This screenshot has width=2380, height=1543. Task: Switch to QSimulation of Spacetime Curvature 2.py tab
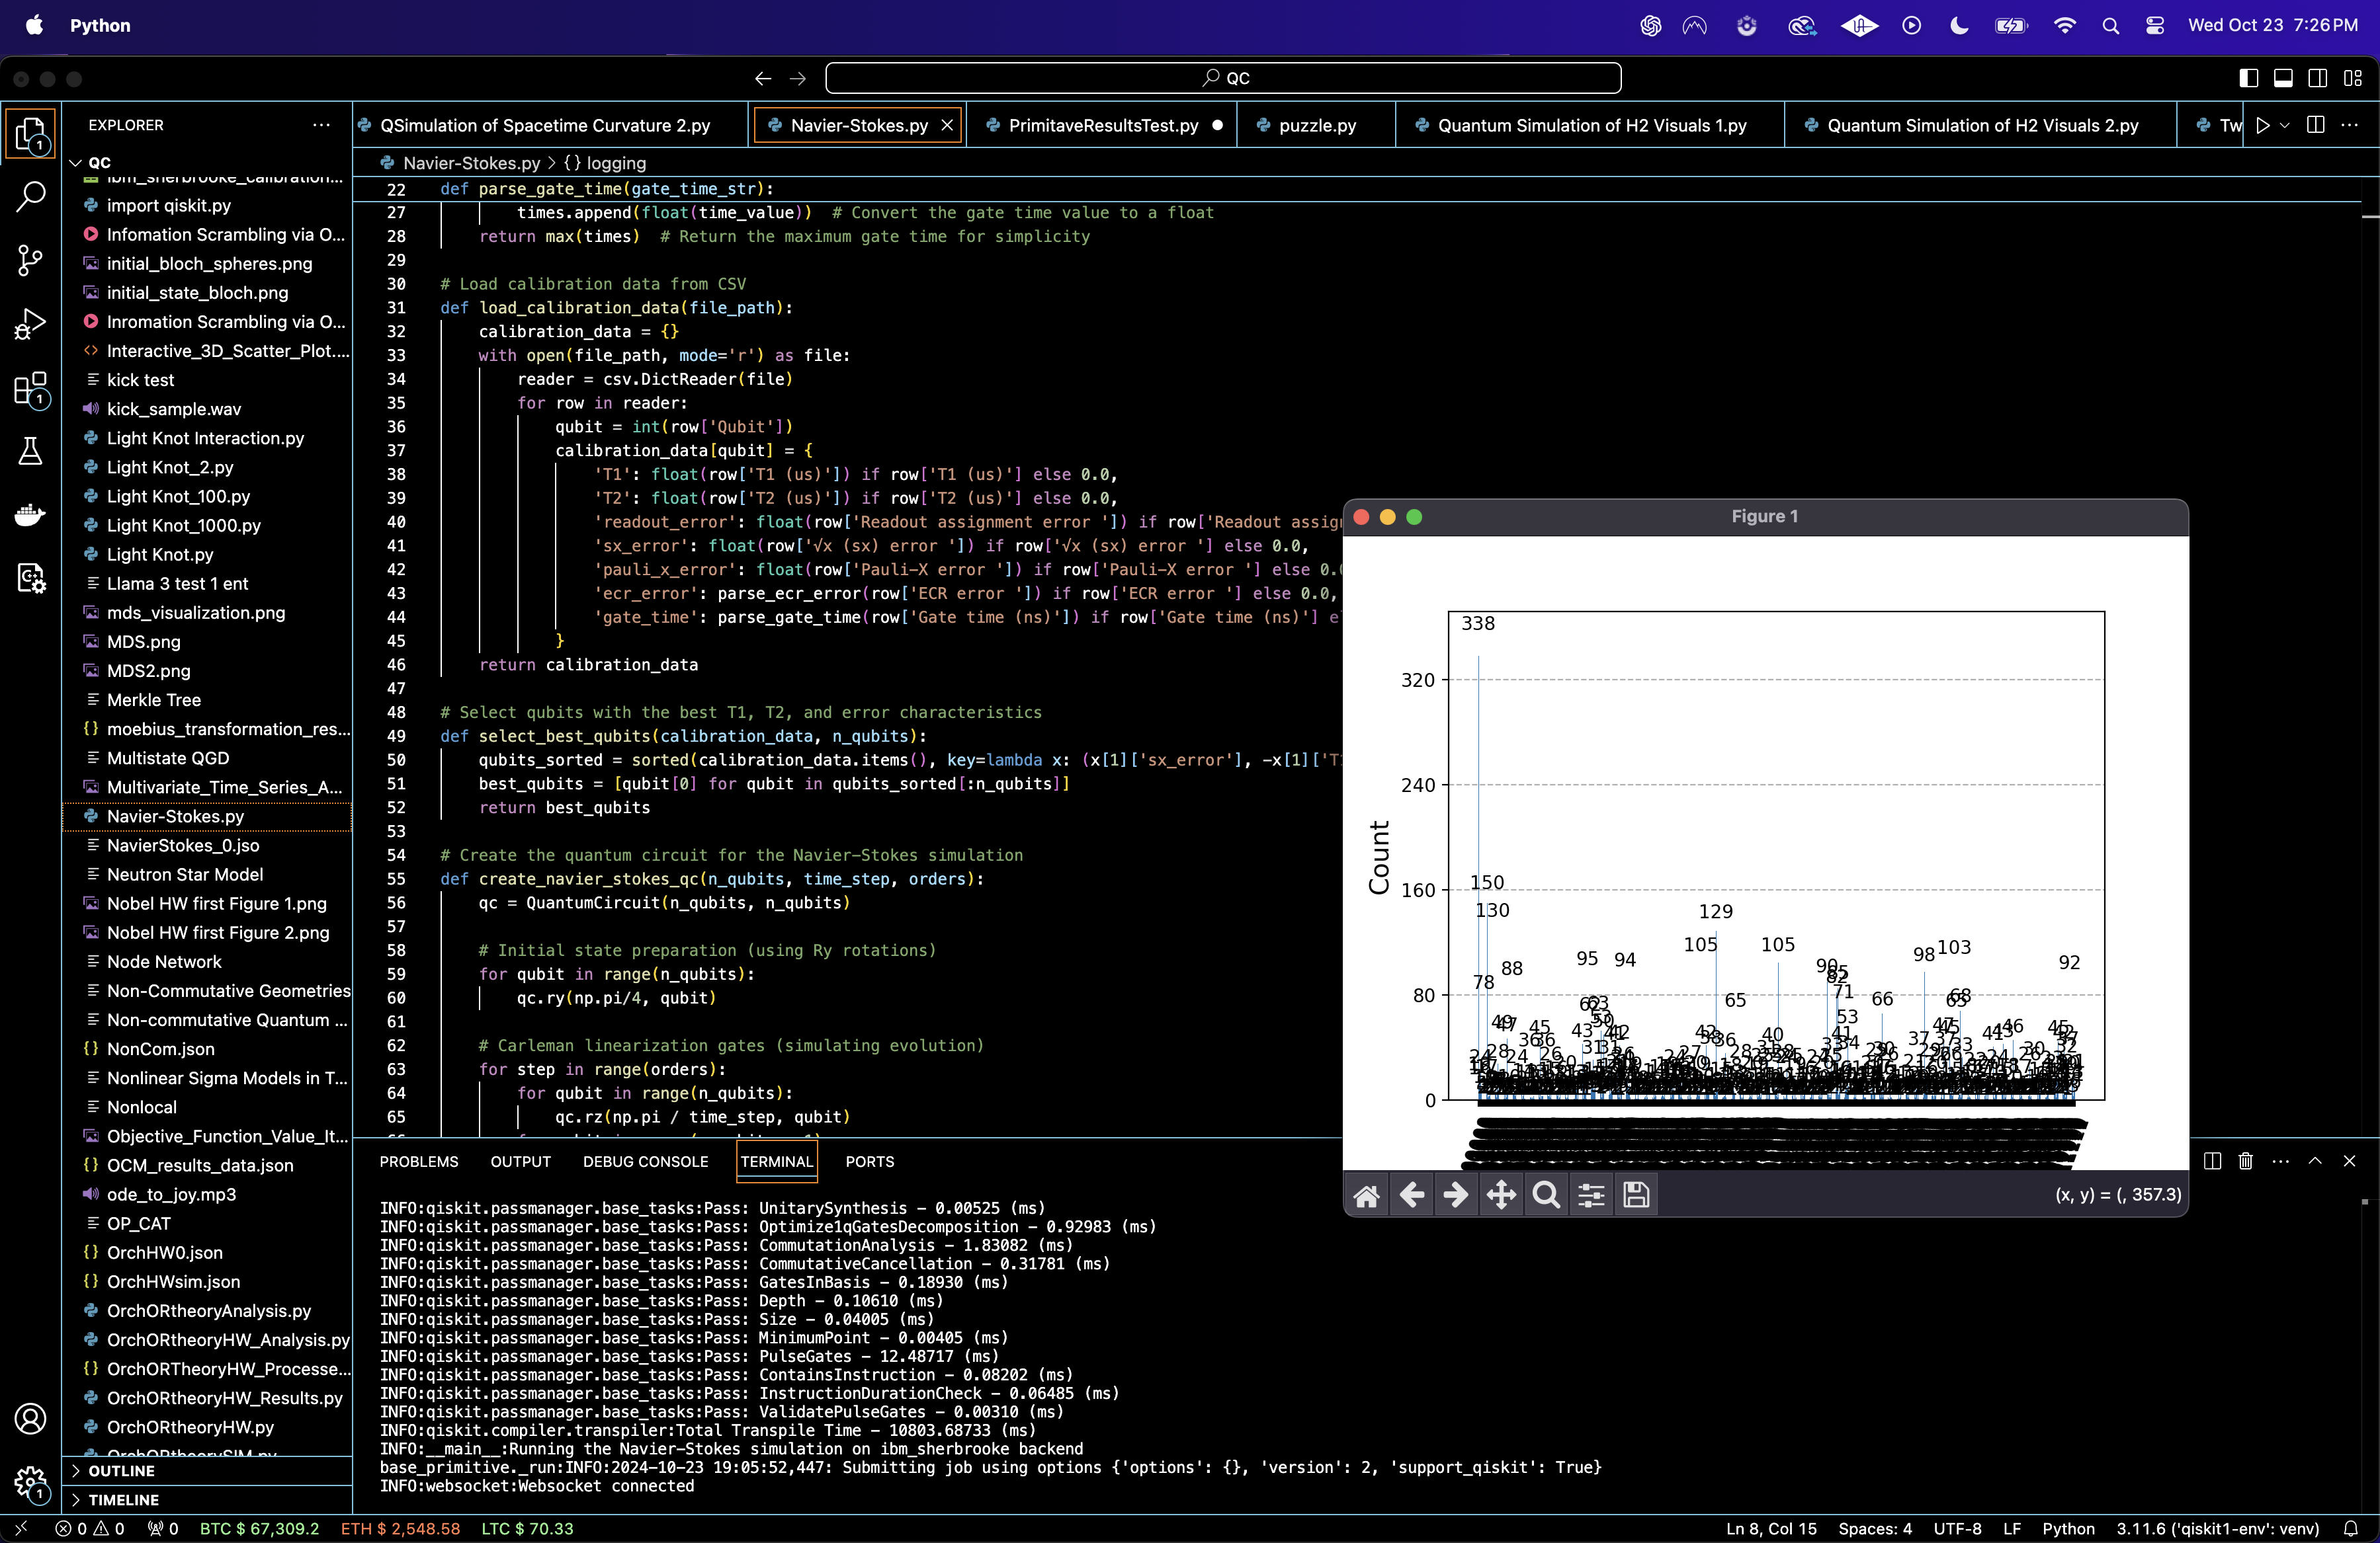[x=545, y=126]
